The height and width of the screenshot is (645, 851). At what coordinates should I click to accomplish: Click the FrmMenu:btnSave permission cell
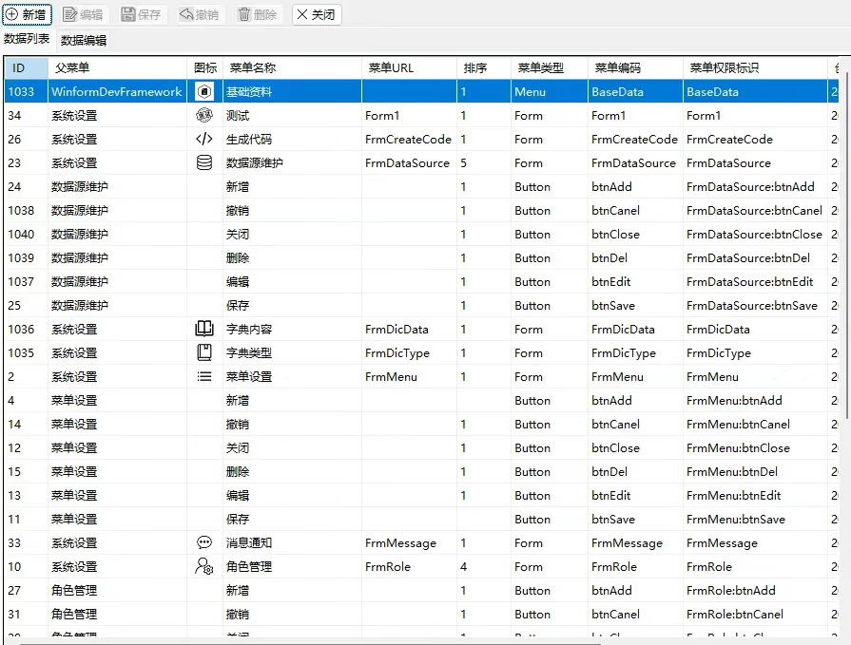pos(755,520)
